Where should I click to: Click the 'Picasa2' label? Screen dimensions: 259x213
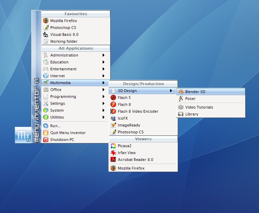click(124, 146)
